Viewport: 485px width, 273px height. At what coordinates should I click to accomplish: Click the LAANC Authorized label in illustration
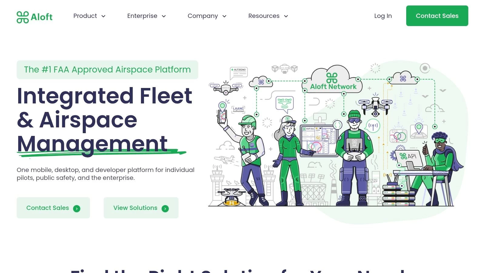point(238,110)
